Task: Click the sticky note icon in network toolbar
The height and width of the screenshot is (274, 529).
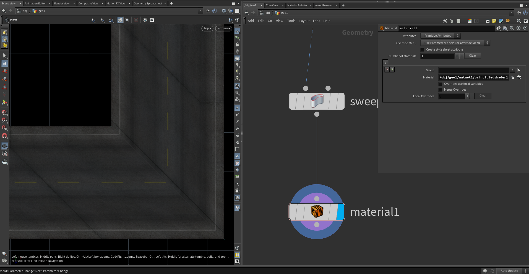Action: pyautogui.click(x=494, y=21)
